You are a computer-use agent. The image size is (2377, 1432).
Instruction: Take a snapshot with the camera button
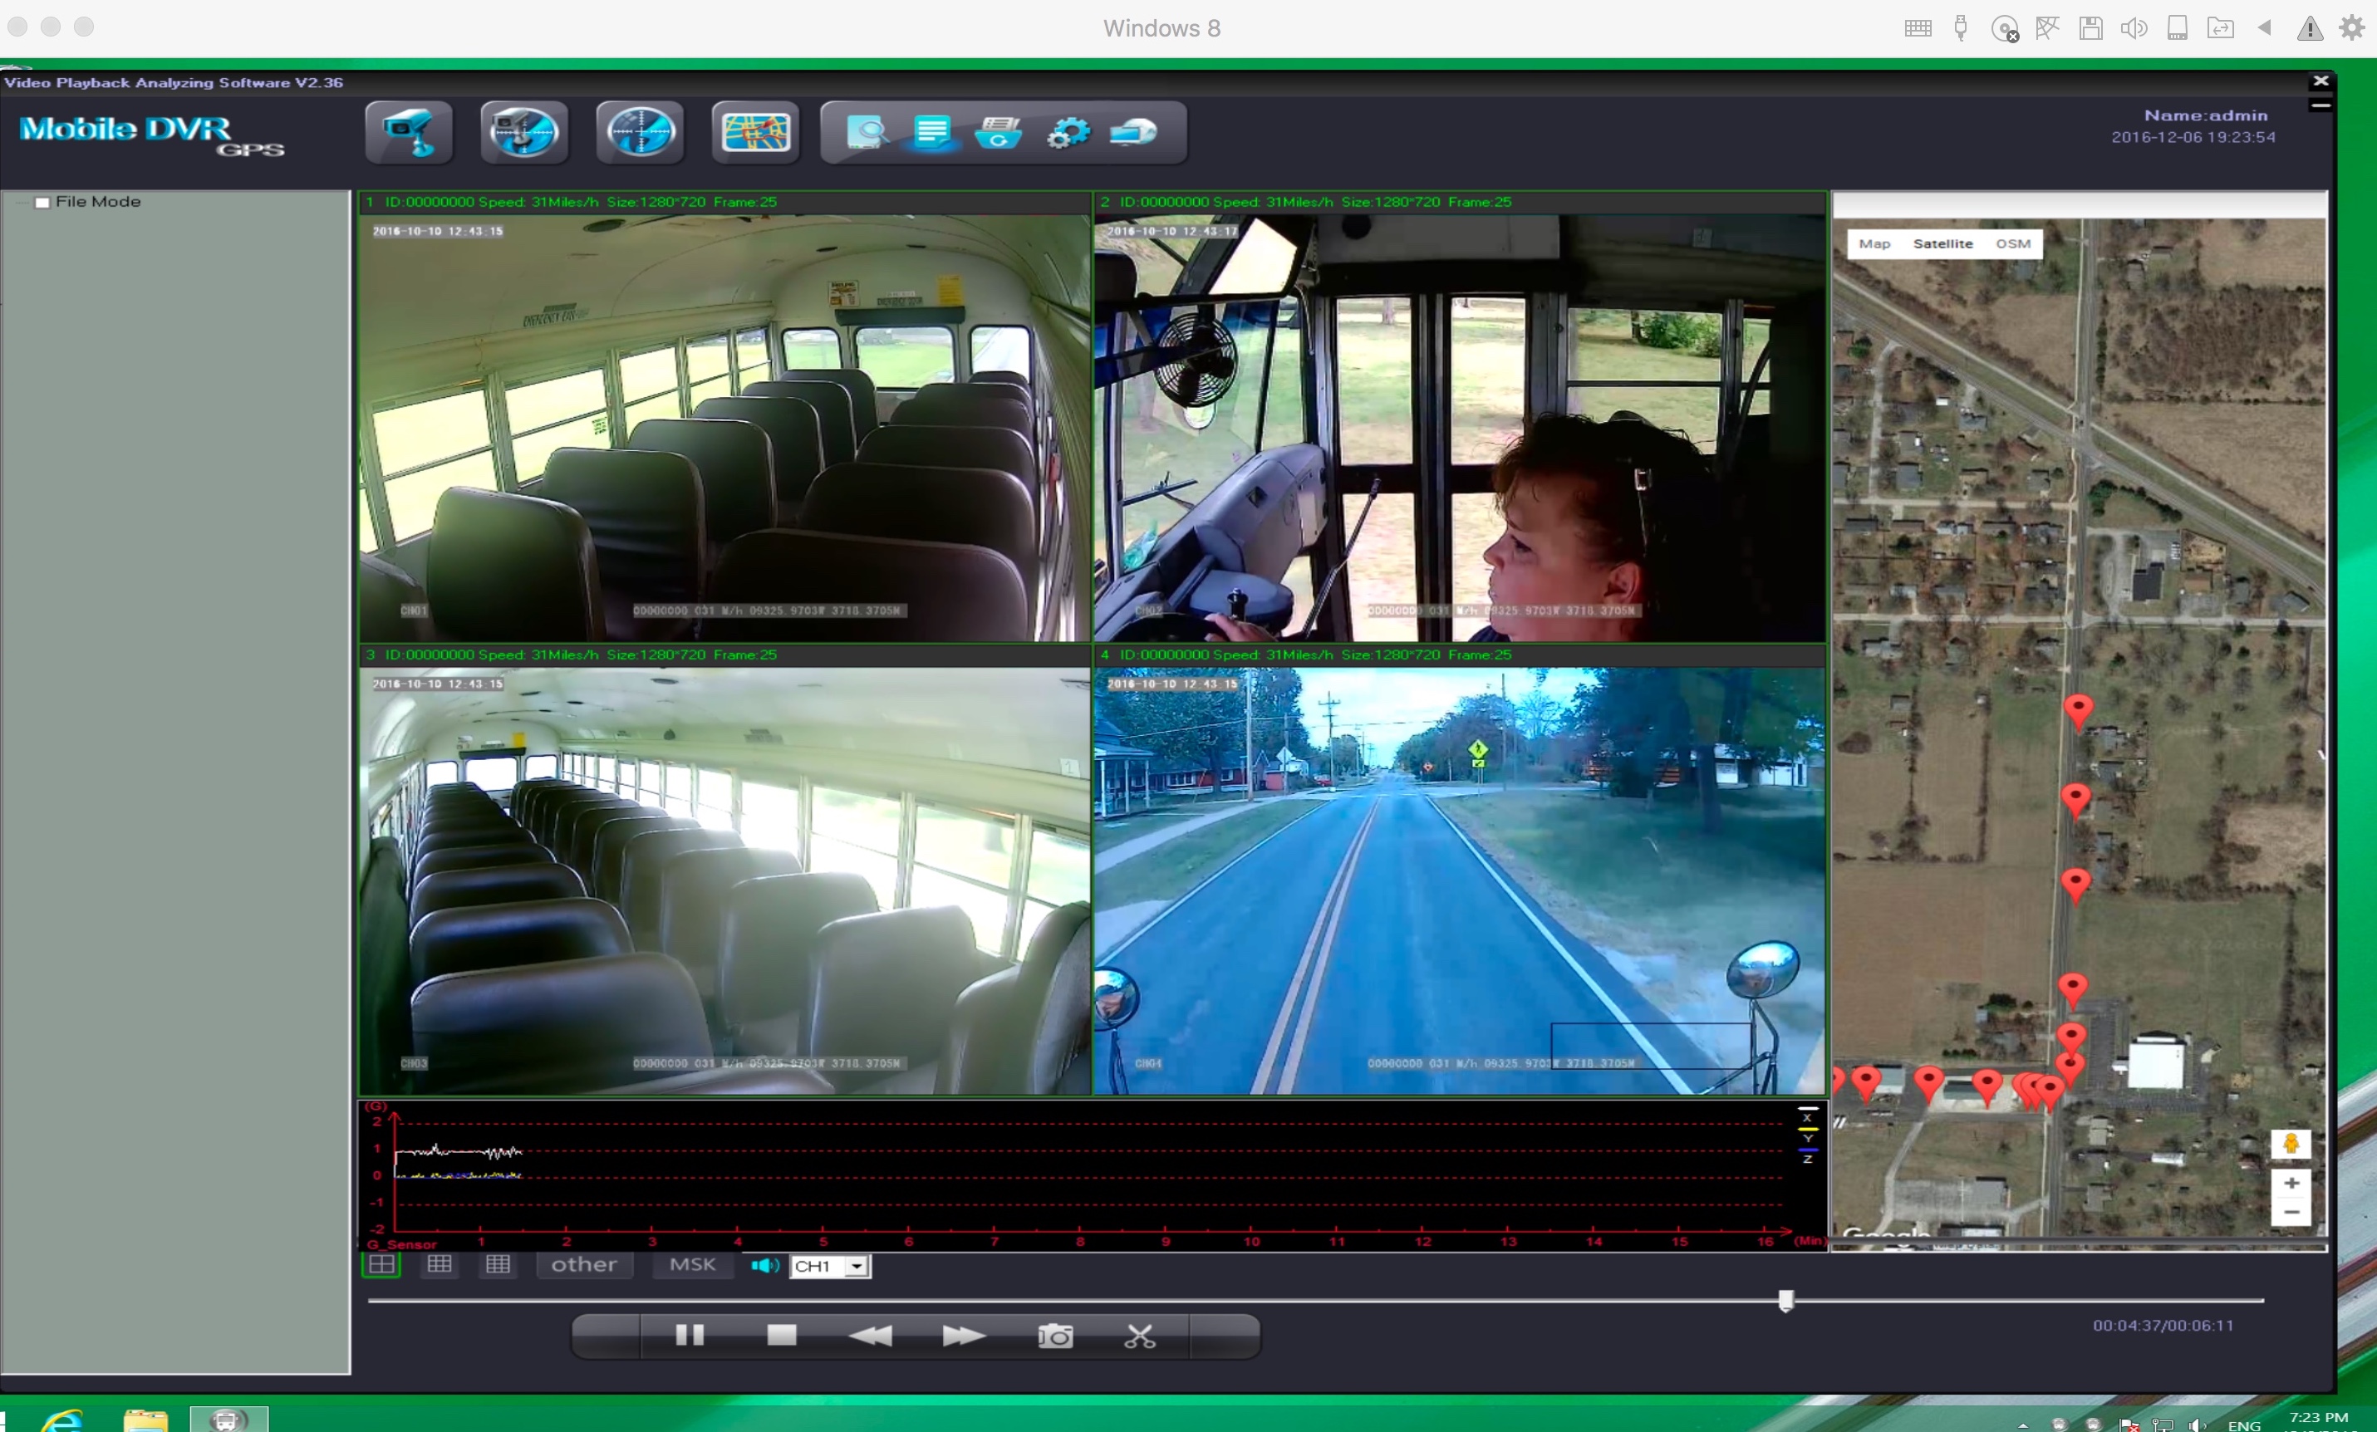tap(1054, 1336)
